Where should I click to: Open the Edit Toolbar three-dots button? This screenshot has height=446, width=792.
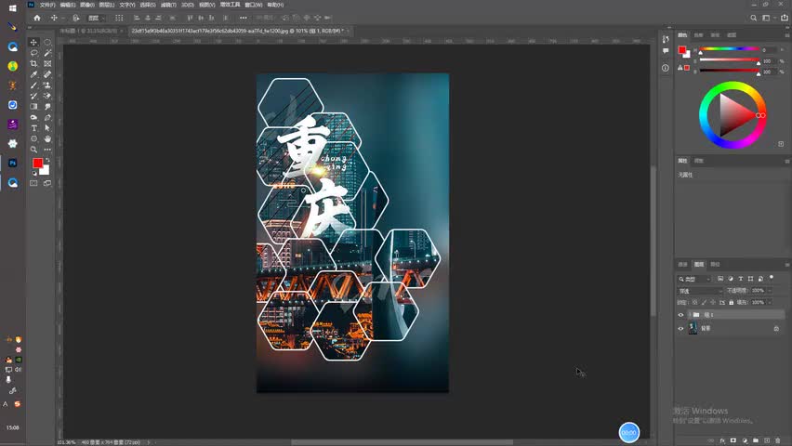[x=47, y=150]
